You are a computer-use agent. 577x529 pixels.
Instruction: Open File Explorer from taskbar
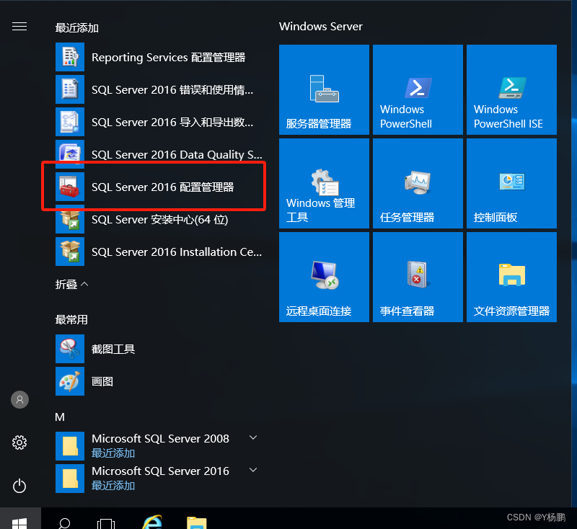197,523
